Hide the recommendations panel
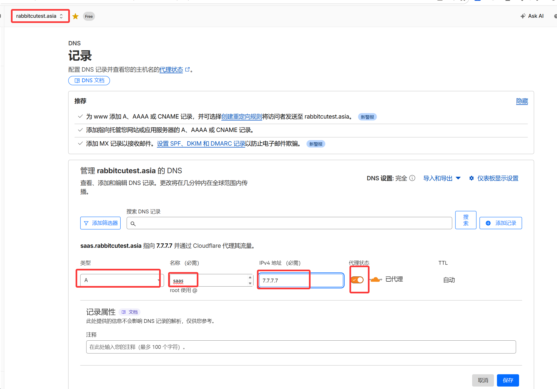The image size is (557, 389). coord(522,101)
